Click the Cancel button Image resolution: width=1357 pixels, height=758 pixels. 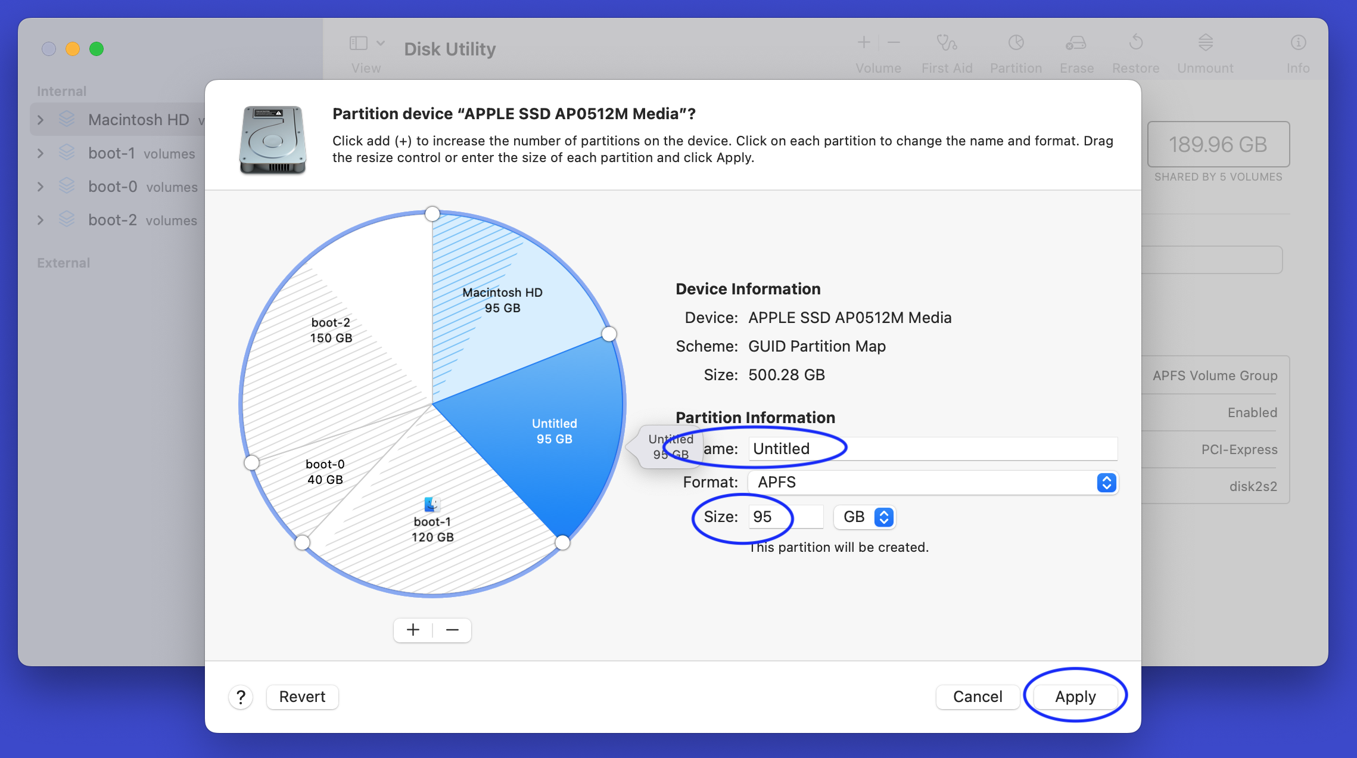click(978, 697)
